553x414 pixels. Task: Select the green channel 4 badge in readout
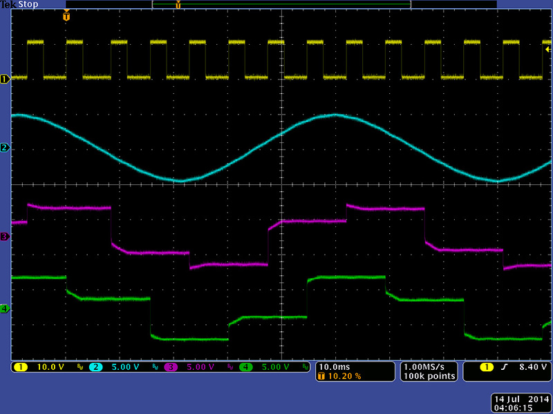(245, 367)
